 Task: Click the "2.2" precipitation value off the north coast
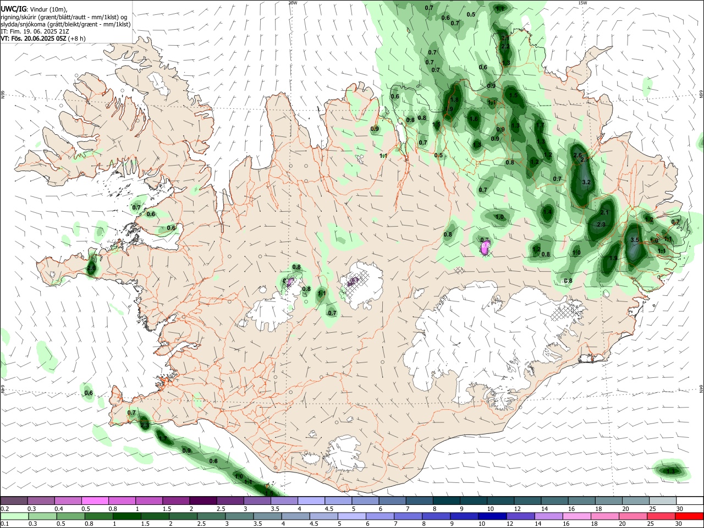click(x=505, y=46)
